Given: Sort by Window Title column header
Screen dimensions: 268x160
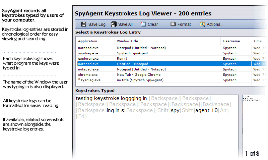Looking at the screenshot, I should pyautogui.click(x=128, y=41).
